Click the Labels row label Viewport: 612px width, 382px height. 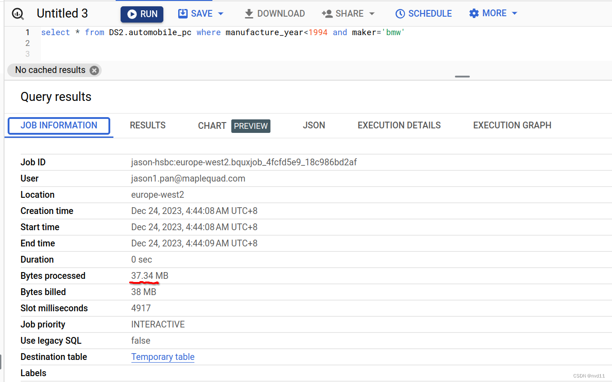click(33, 373)
